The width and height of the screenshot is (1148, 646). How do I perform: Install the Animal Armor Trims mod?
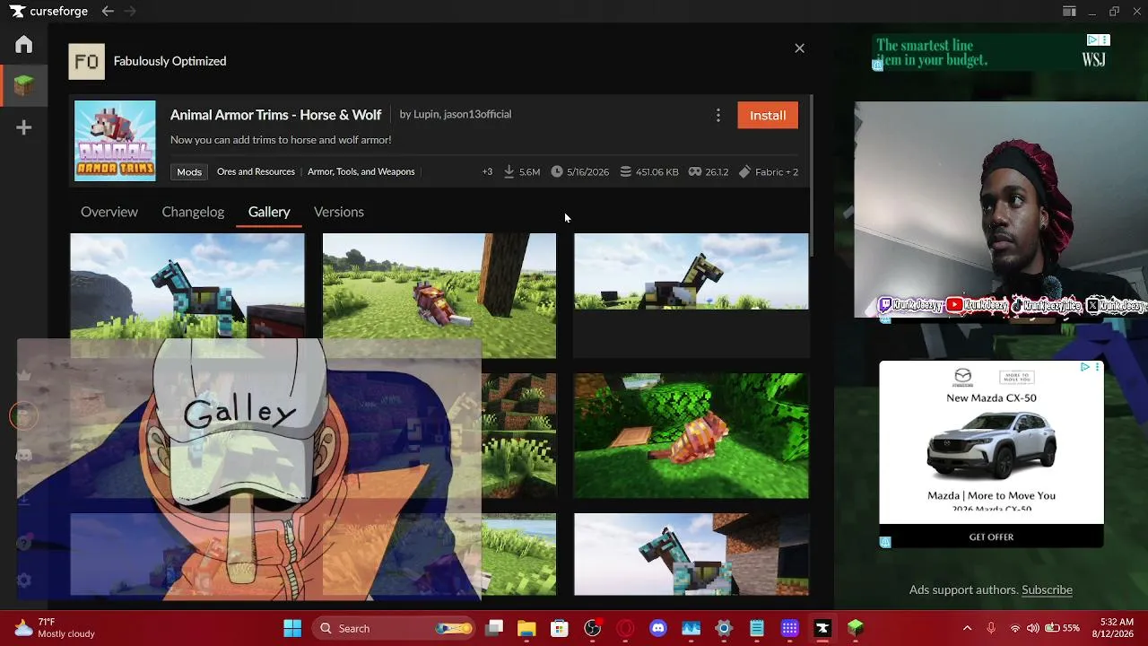tap(768, 115)
